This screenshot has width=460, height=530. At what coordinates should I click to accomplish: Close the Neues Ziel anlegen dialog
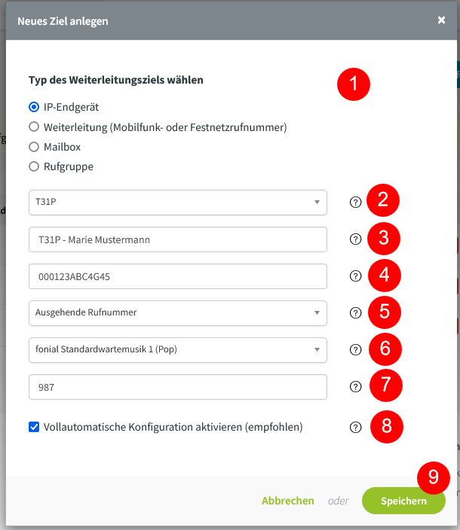[x=441, y=20]
